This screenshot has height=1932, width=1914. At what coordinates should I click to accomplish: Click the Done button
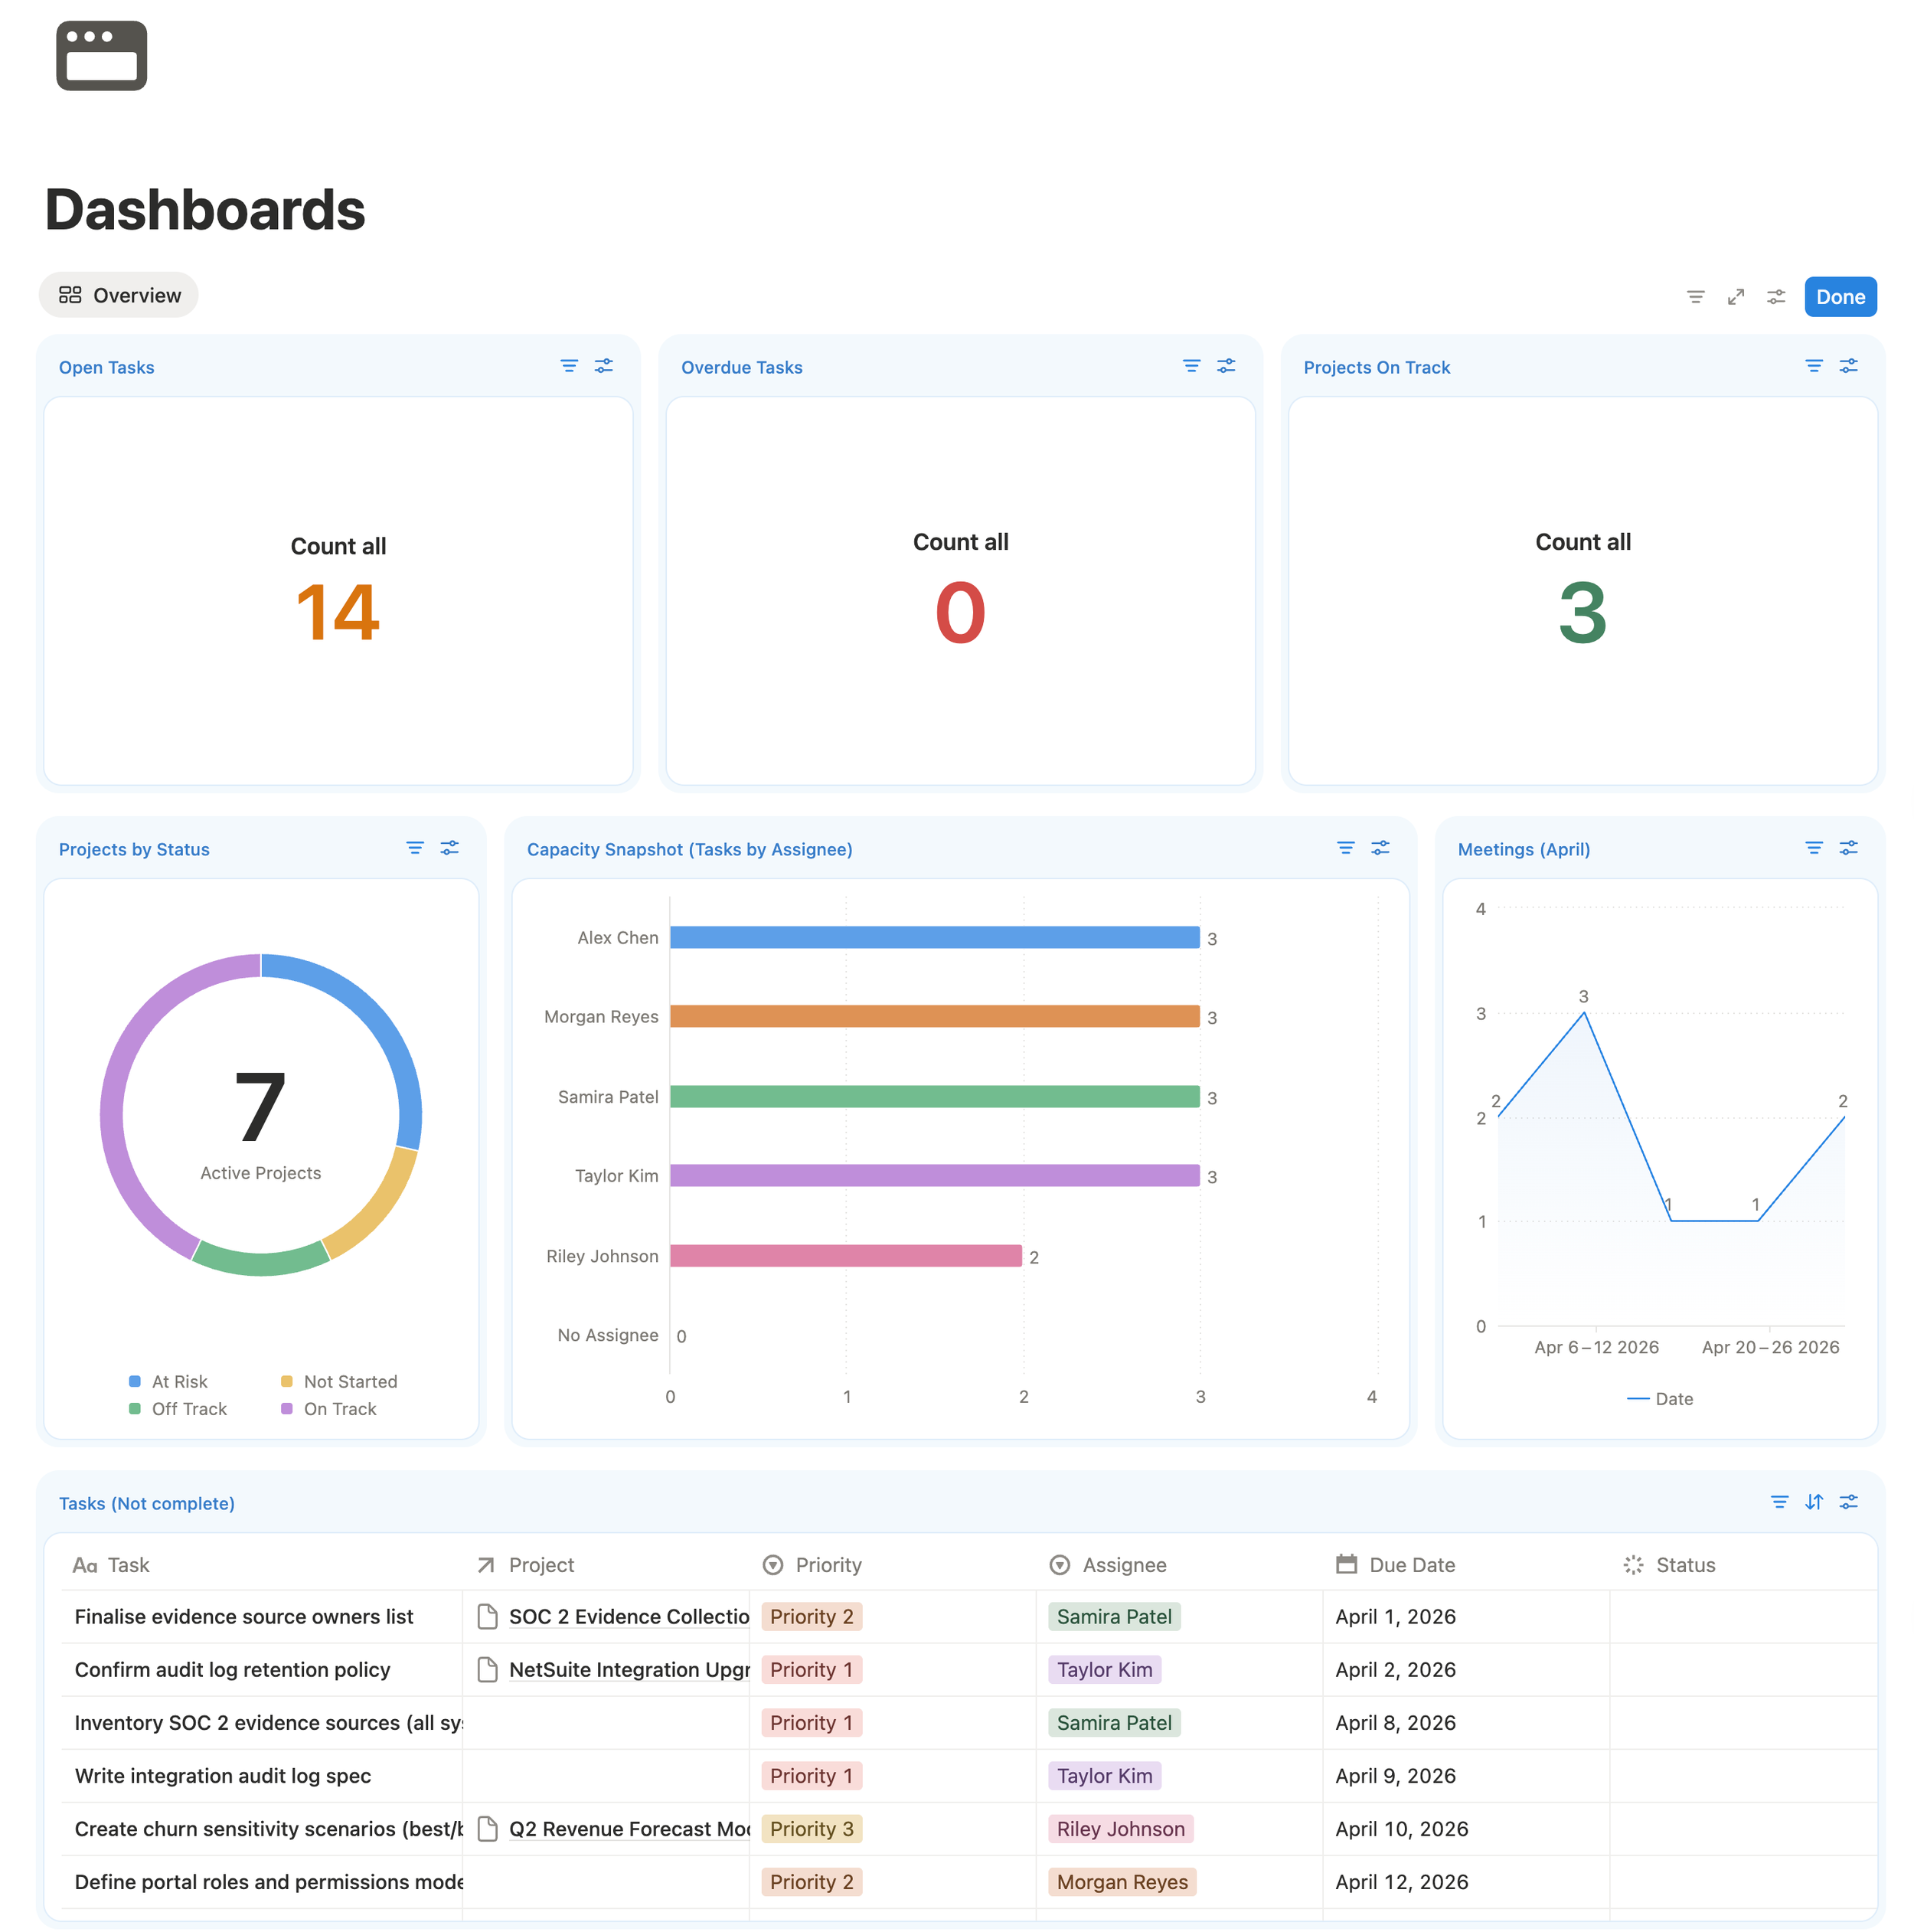(x=1840, y=296)
